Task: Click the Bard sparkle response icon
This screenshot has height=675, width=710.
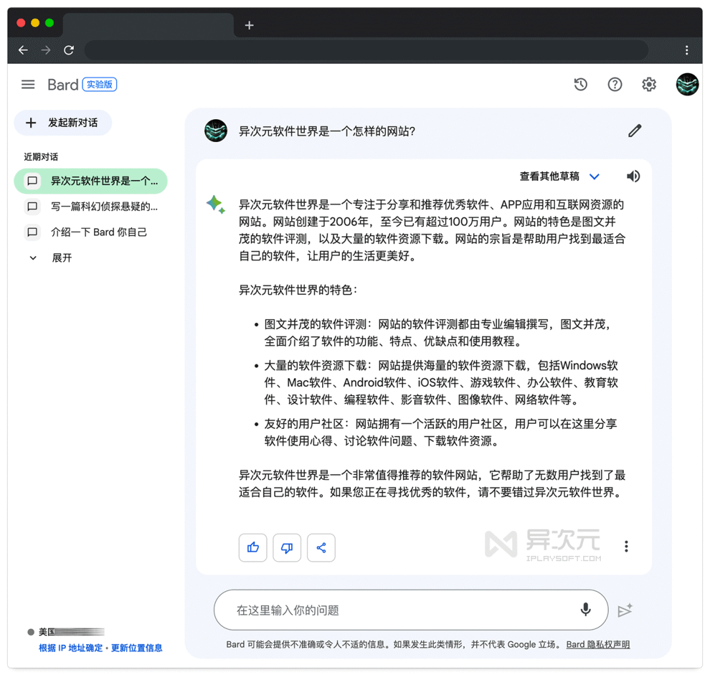Action: (216, 205)
